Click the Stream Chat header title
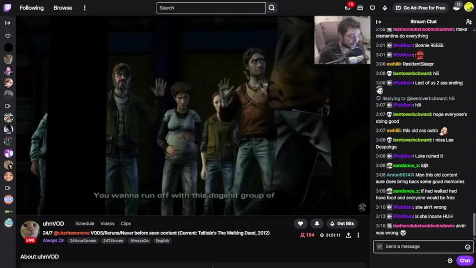Screen dimensions: 476x268 (x=423, y=22)
